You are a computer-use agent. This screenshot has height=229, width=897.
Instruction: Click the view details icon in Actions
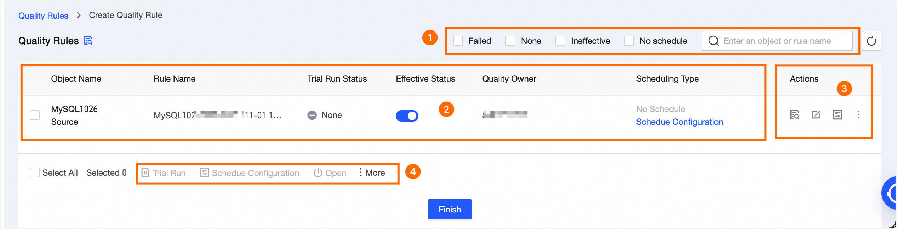[795, 115]
